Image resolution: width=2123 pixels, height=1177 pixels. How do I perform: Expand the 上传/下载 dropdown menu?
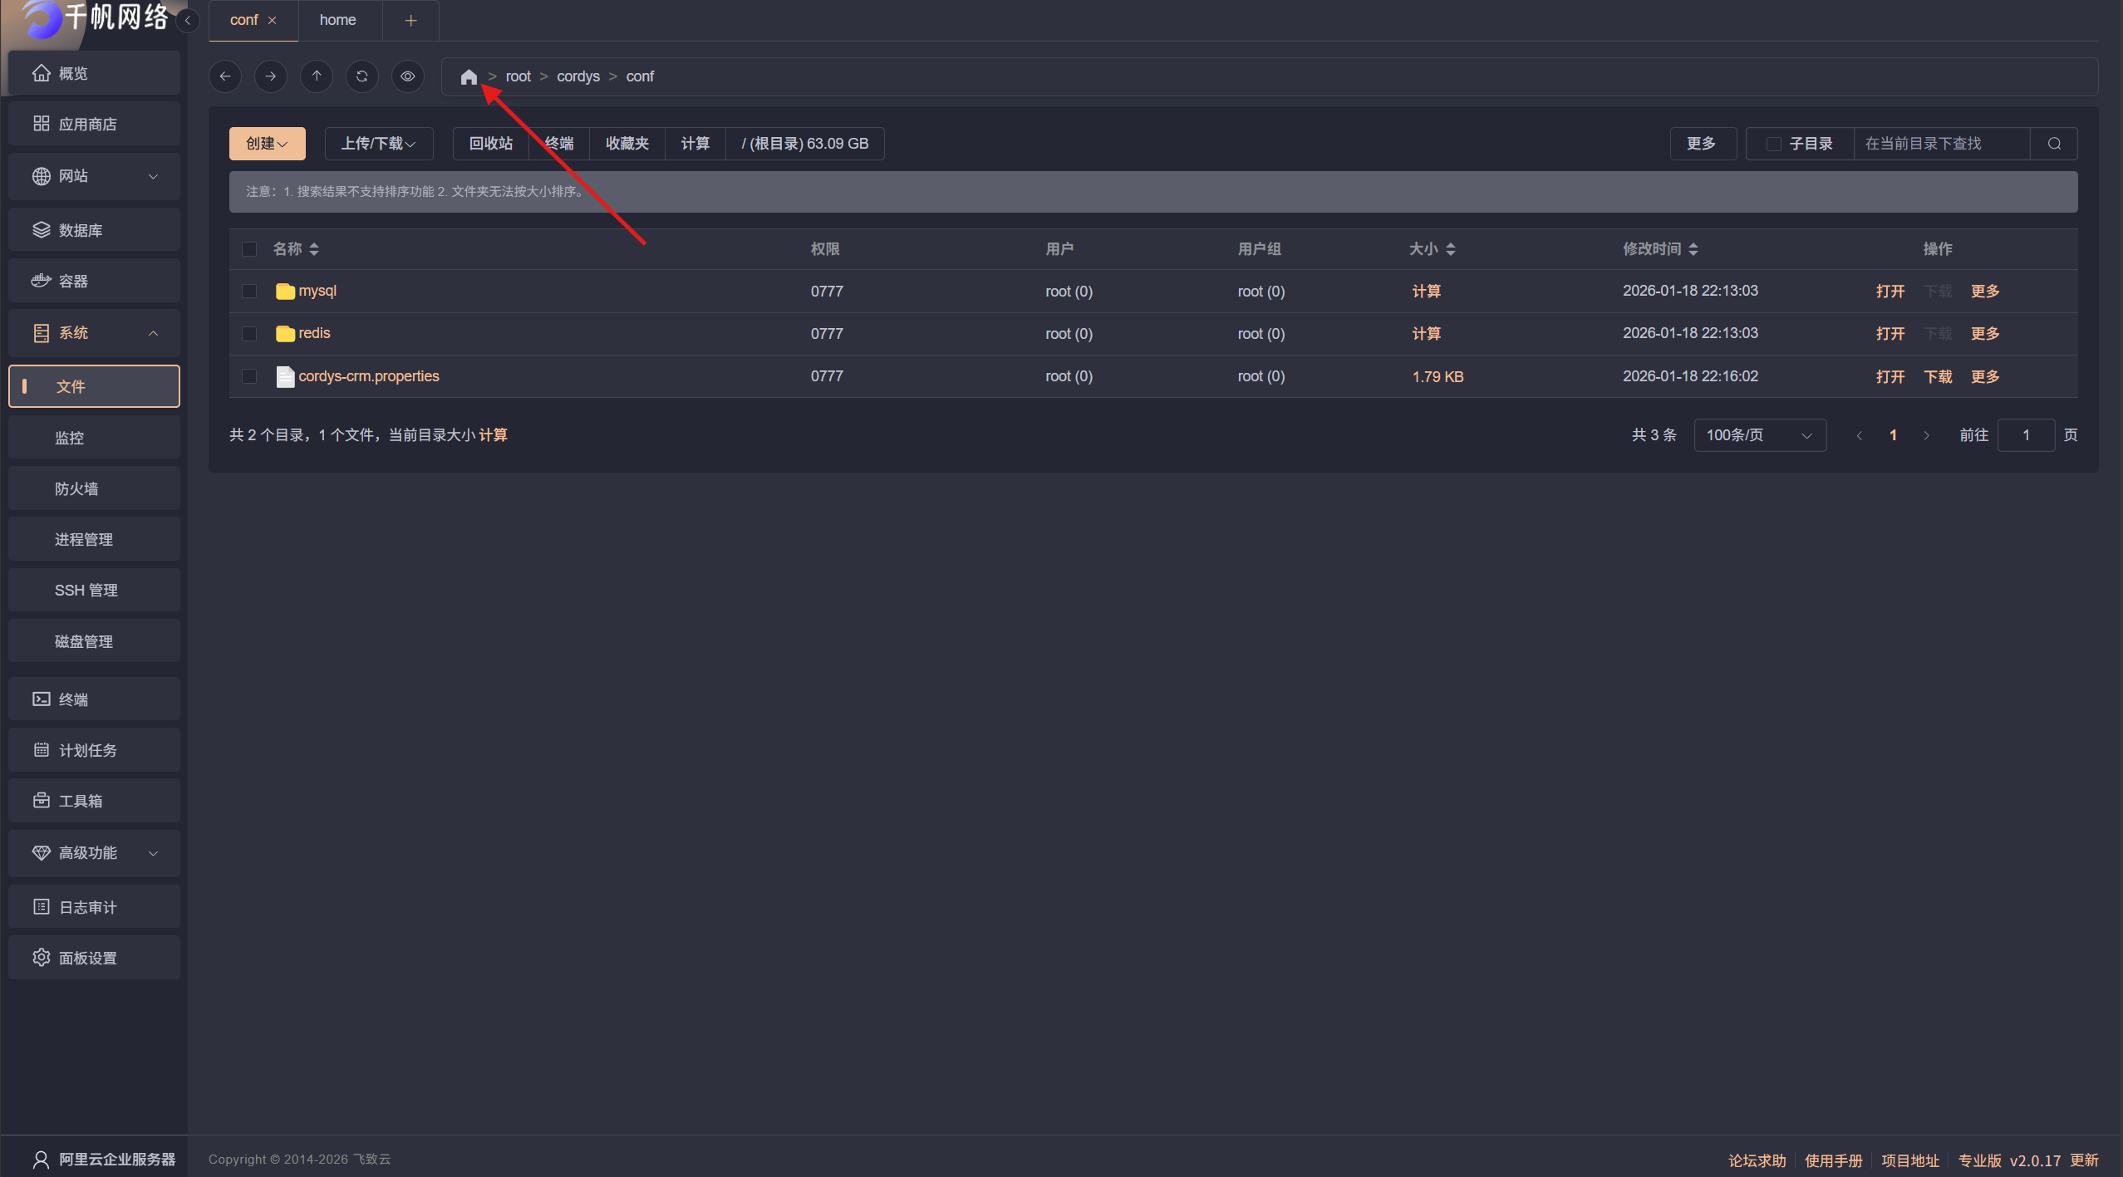click(378, 144)
